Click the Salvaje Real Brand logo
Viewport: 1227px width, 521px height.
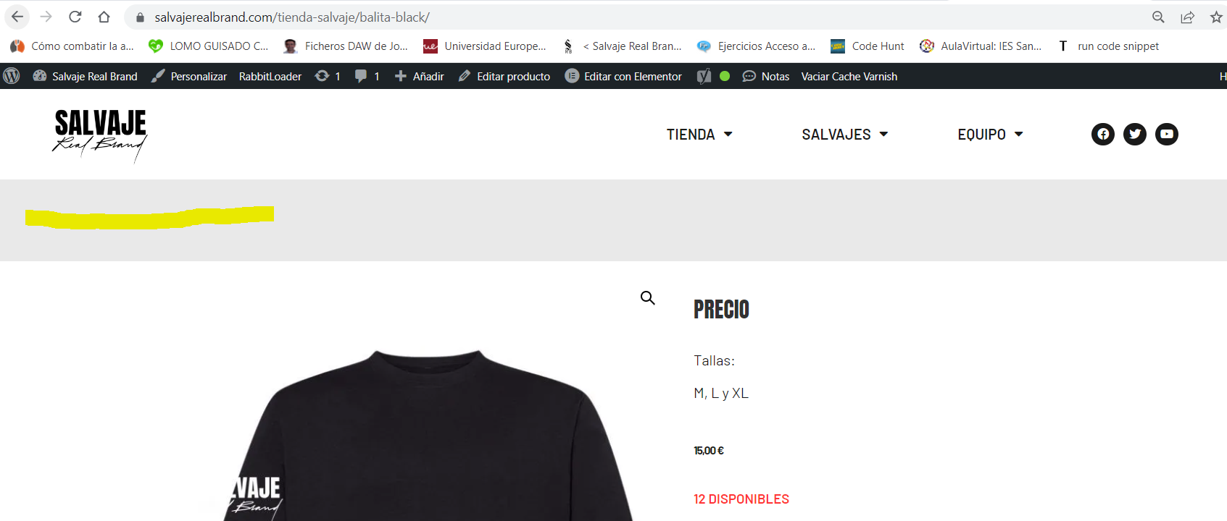pos(100,135)
